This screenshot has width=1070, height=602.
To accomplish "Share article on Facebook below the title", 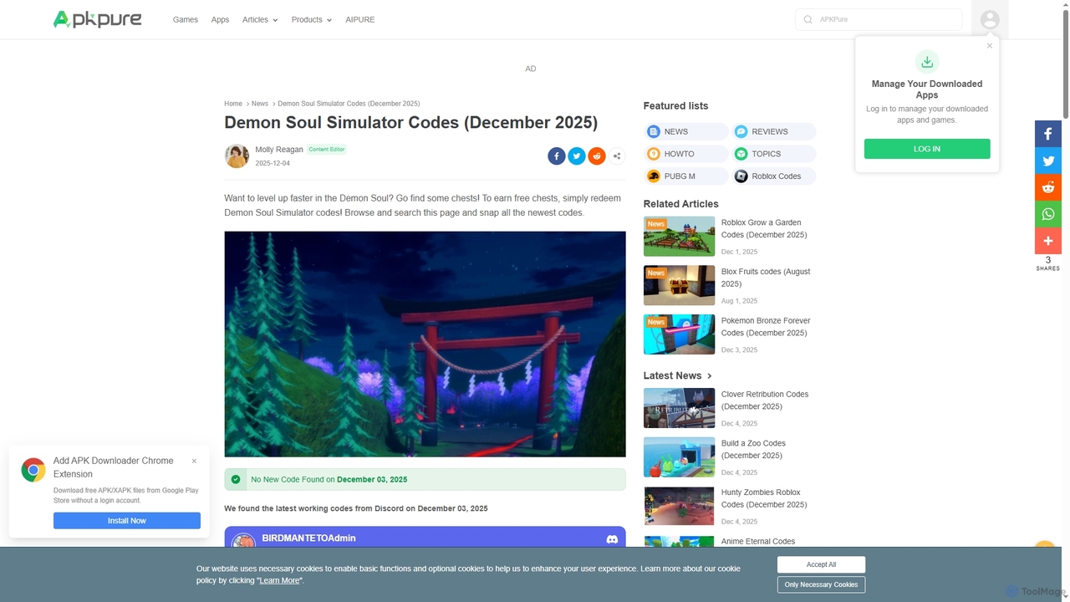I will point(557,156).
